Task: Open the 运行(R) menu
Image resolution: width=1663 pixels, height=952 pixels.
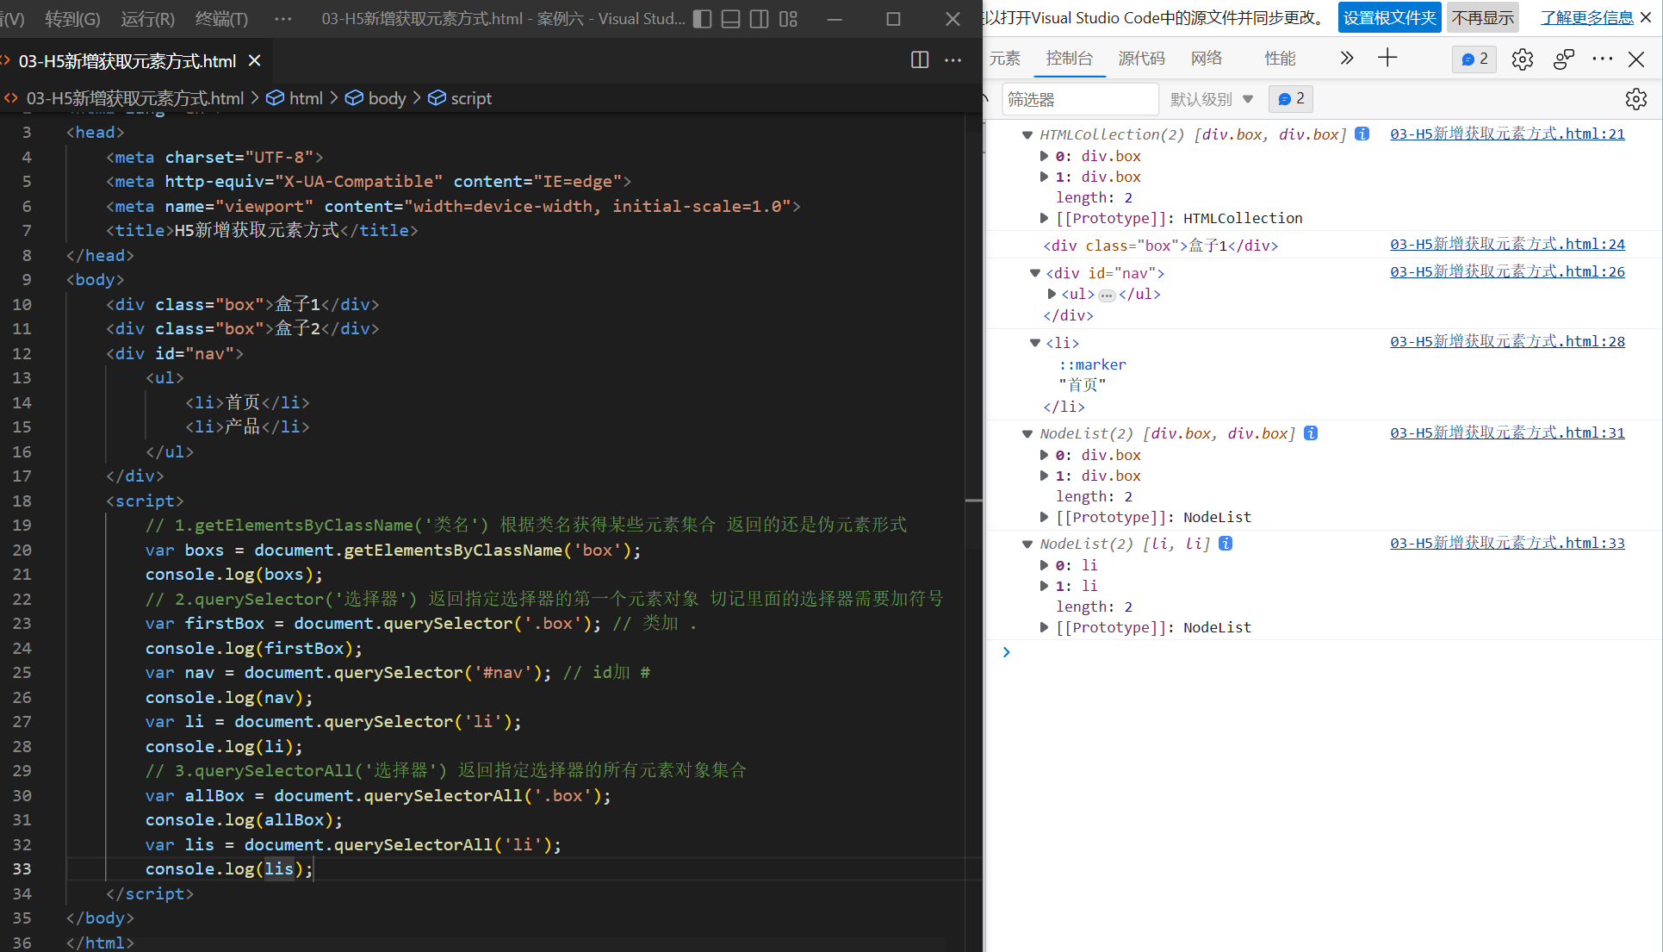Action: coord(147,19)
